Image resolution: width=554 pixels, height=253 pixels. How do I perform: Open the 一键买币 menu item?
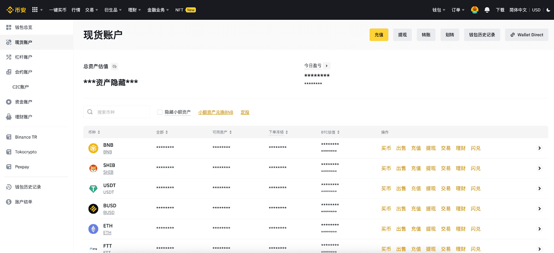58,10
